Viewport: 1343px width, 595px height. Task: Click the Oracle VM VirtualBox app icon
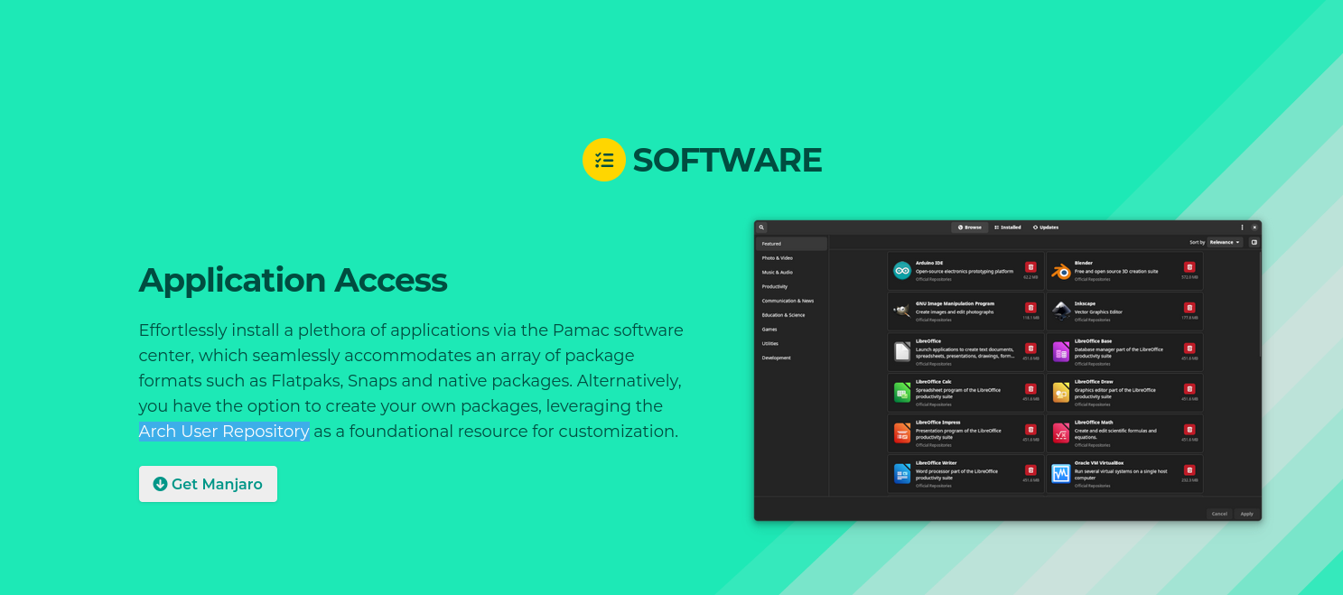tap(1060, 473)
